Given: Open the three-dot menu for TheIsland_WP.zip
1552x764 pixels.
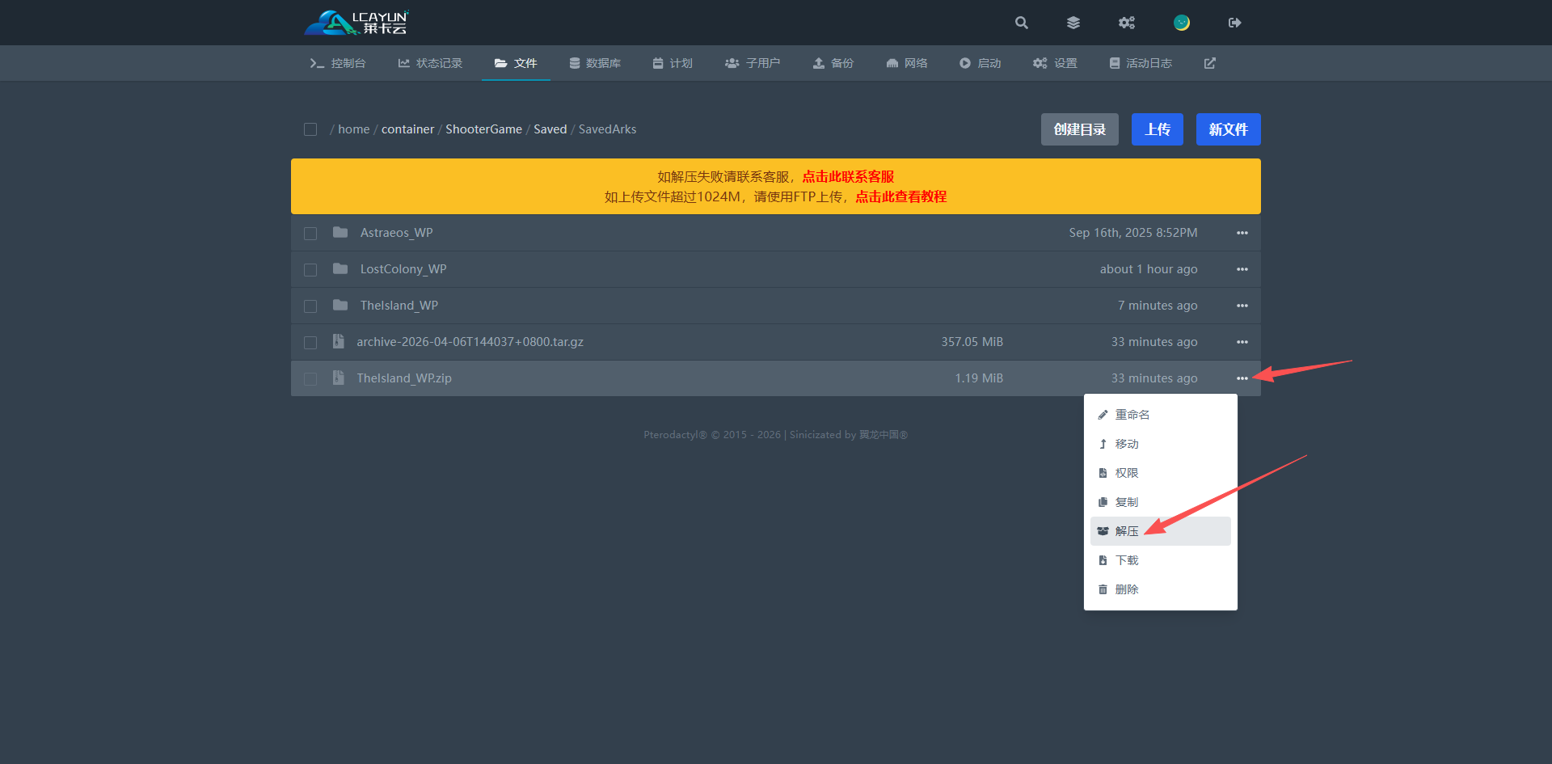Looking at the screenshot, I should (1242, 378).
